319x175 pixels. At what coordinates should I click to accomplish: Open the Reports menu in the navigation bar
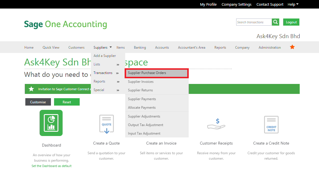click(220, 48)
